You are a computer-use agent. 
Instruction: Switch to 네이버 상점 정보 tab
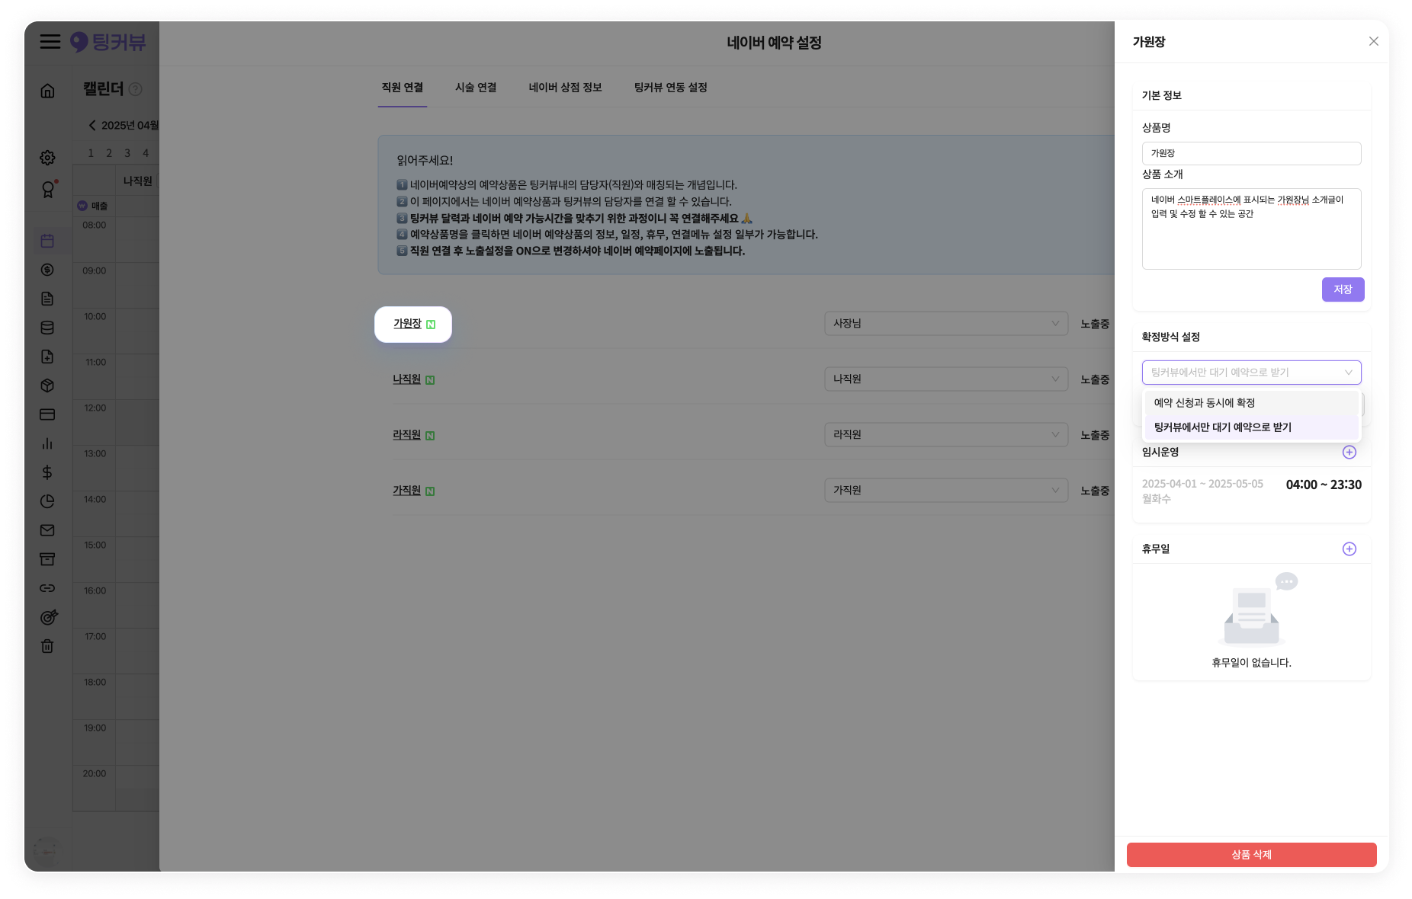565,88
